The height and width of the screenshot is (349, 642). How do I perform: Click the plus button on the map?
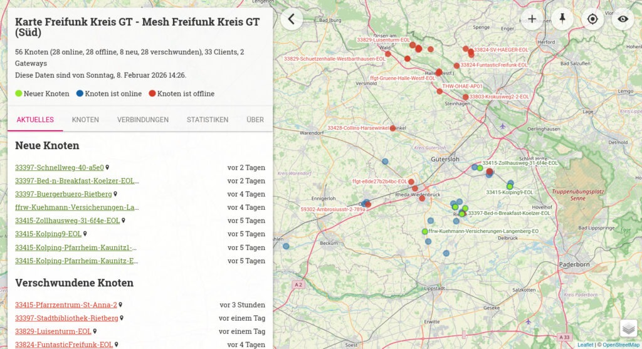coord(532,19)
